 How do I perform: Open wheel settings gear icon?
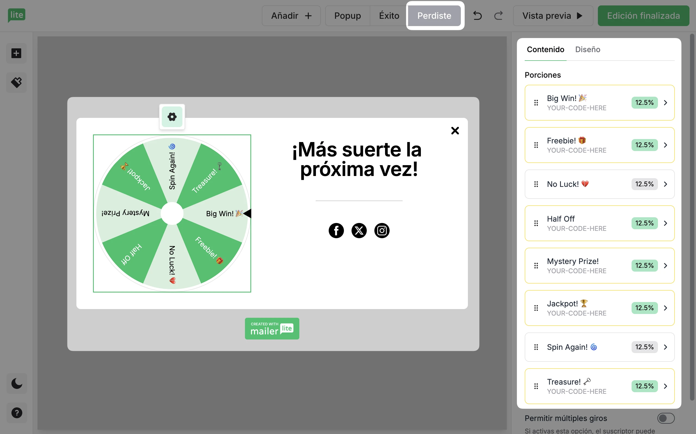coord(172,117)
